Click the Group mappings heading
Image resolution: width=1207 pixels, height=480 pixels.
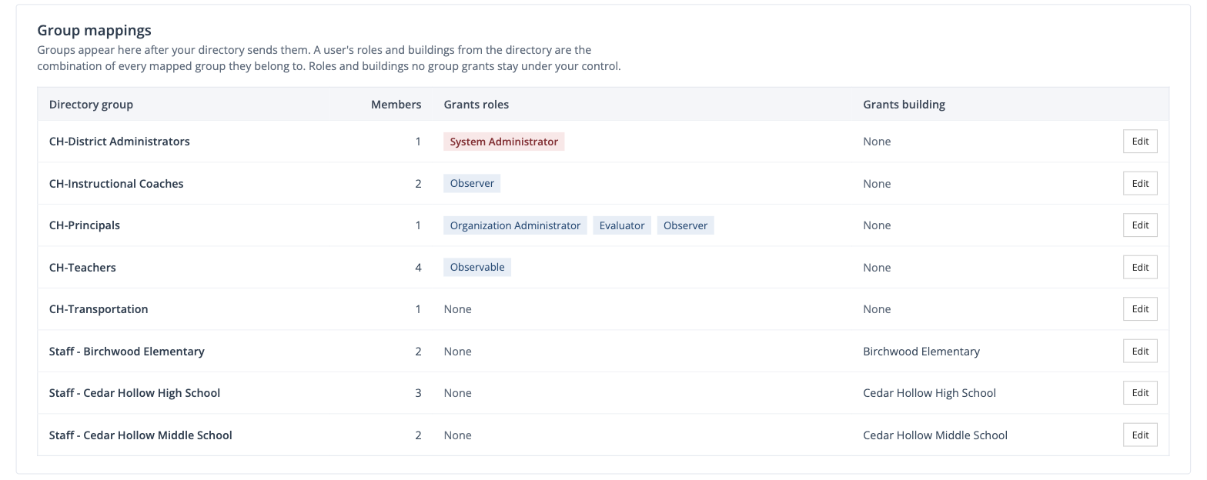pyautogui.click(x=95, y=31)
